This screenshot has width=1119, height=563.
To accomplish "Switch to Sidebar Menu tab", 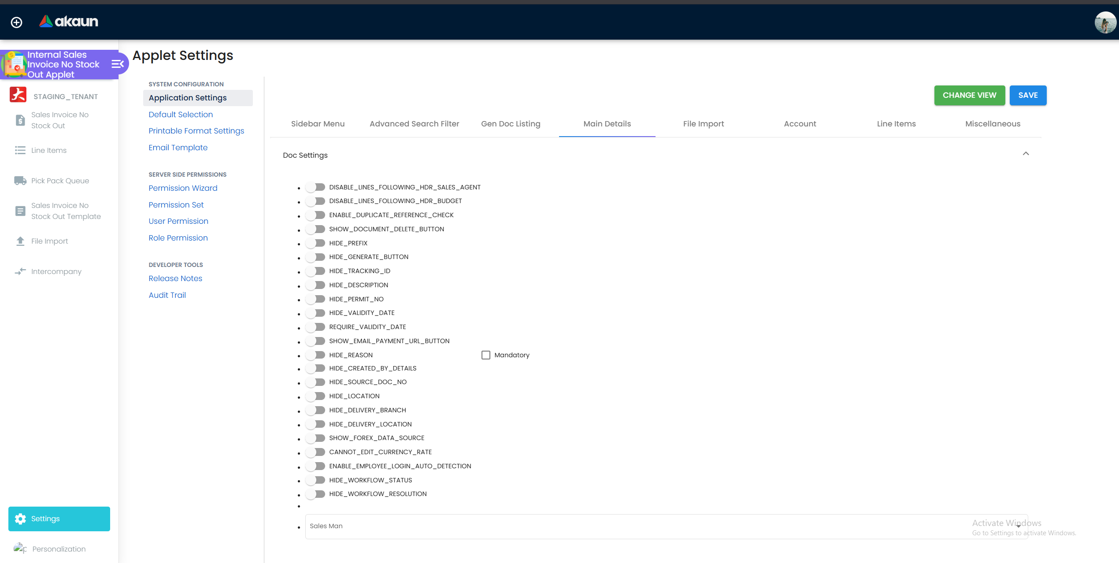I will point(318,124).
